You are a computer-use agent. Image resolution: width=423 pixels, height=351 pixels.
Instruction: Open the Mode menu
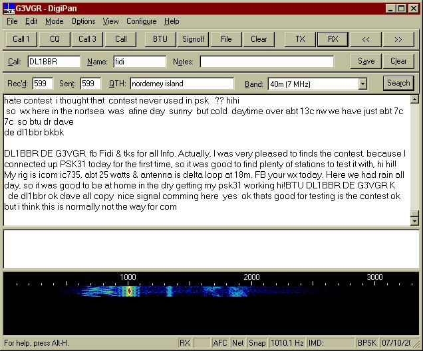click(x=55, y=21)
